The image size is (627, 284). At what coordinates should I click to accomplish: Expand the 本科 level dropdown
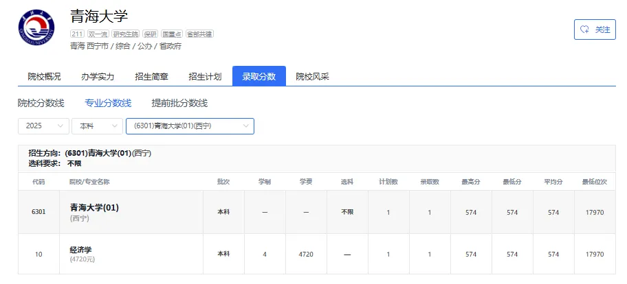pyautogui.click(x=97, y=126)
